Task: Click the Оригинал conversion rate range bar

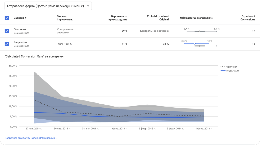Action: coord(200,31)
